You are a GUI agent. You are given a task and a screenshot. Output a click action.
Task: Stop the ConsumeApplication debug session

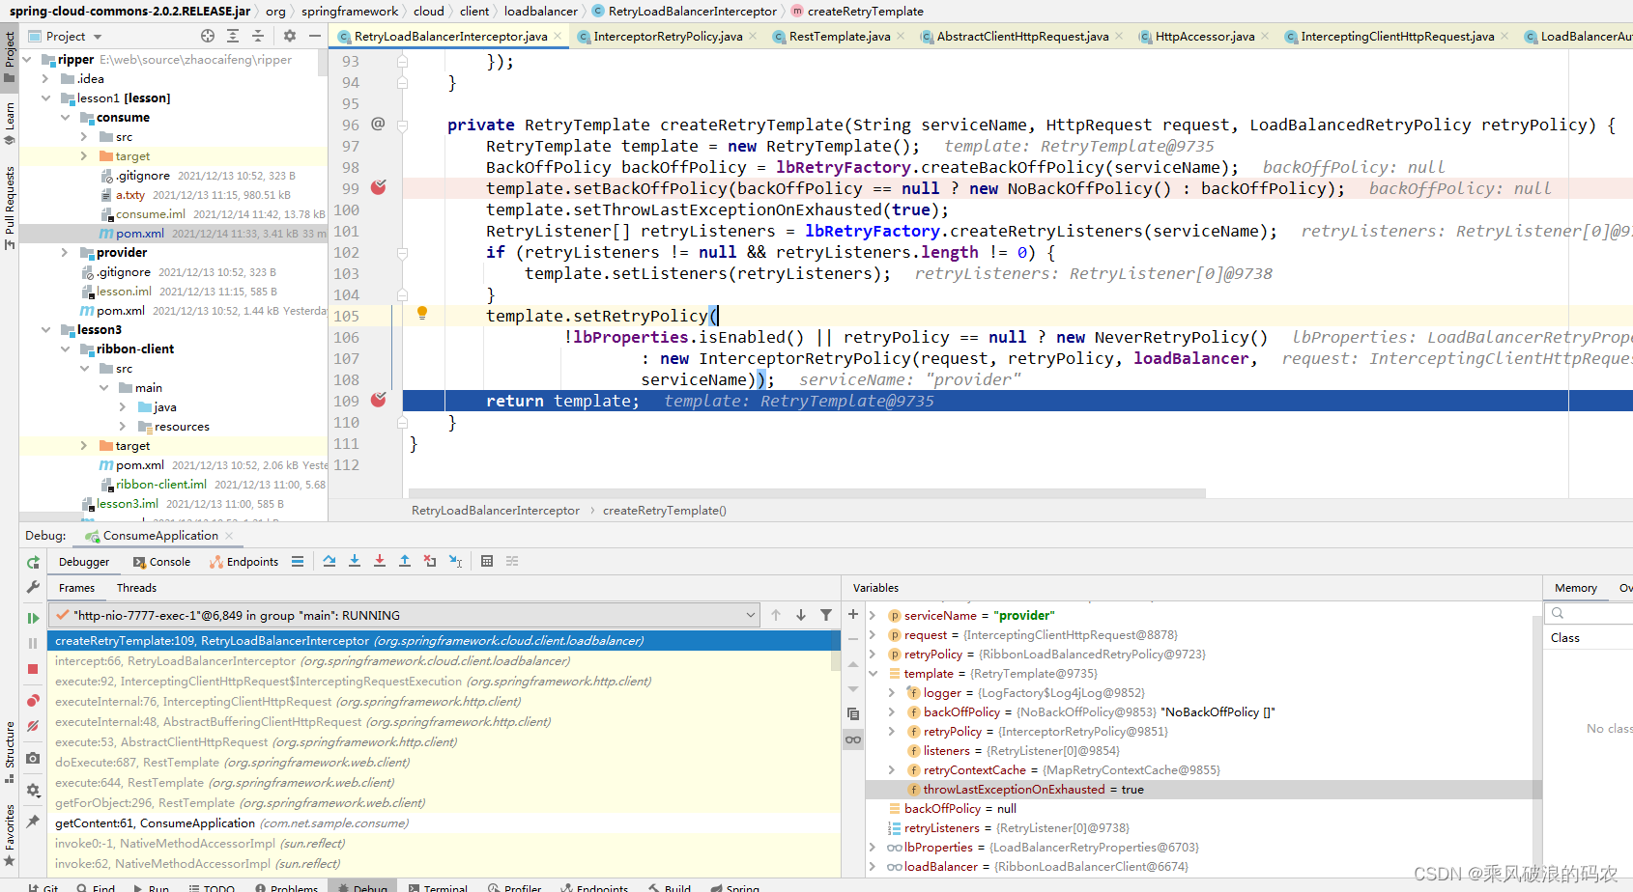(x=32, y=669)
